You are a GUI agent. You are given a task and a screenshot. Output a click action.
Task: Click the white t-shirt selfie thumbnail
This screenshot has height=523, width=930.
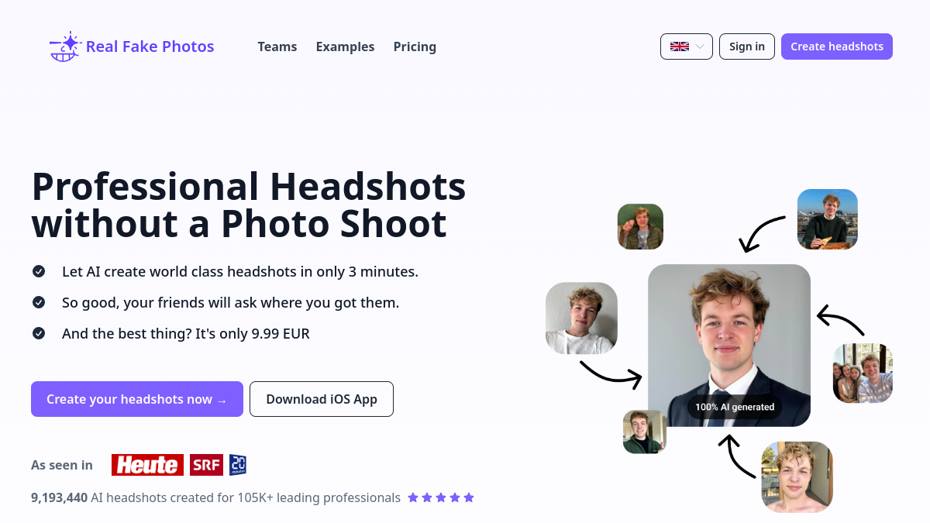point(581,318)
